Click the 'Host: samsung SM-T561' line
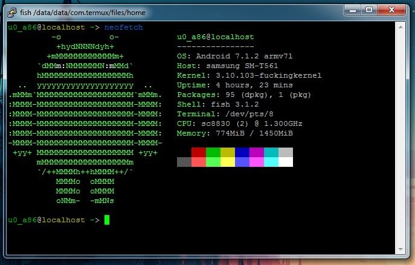Viewport: 415px width, 265px height. click(x=227, y=66)
